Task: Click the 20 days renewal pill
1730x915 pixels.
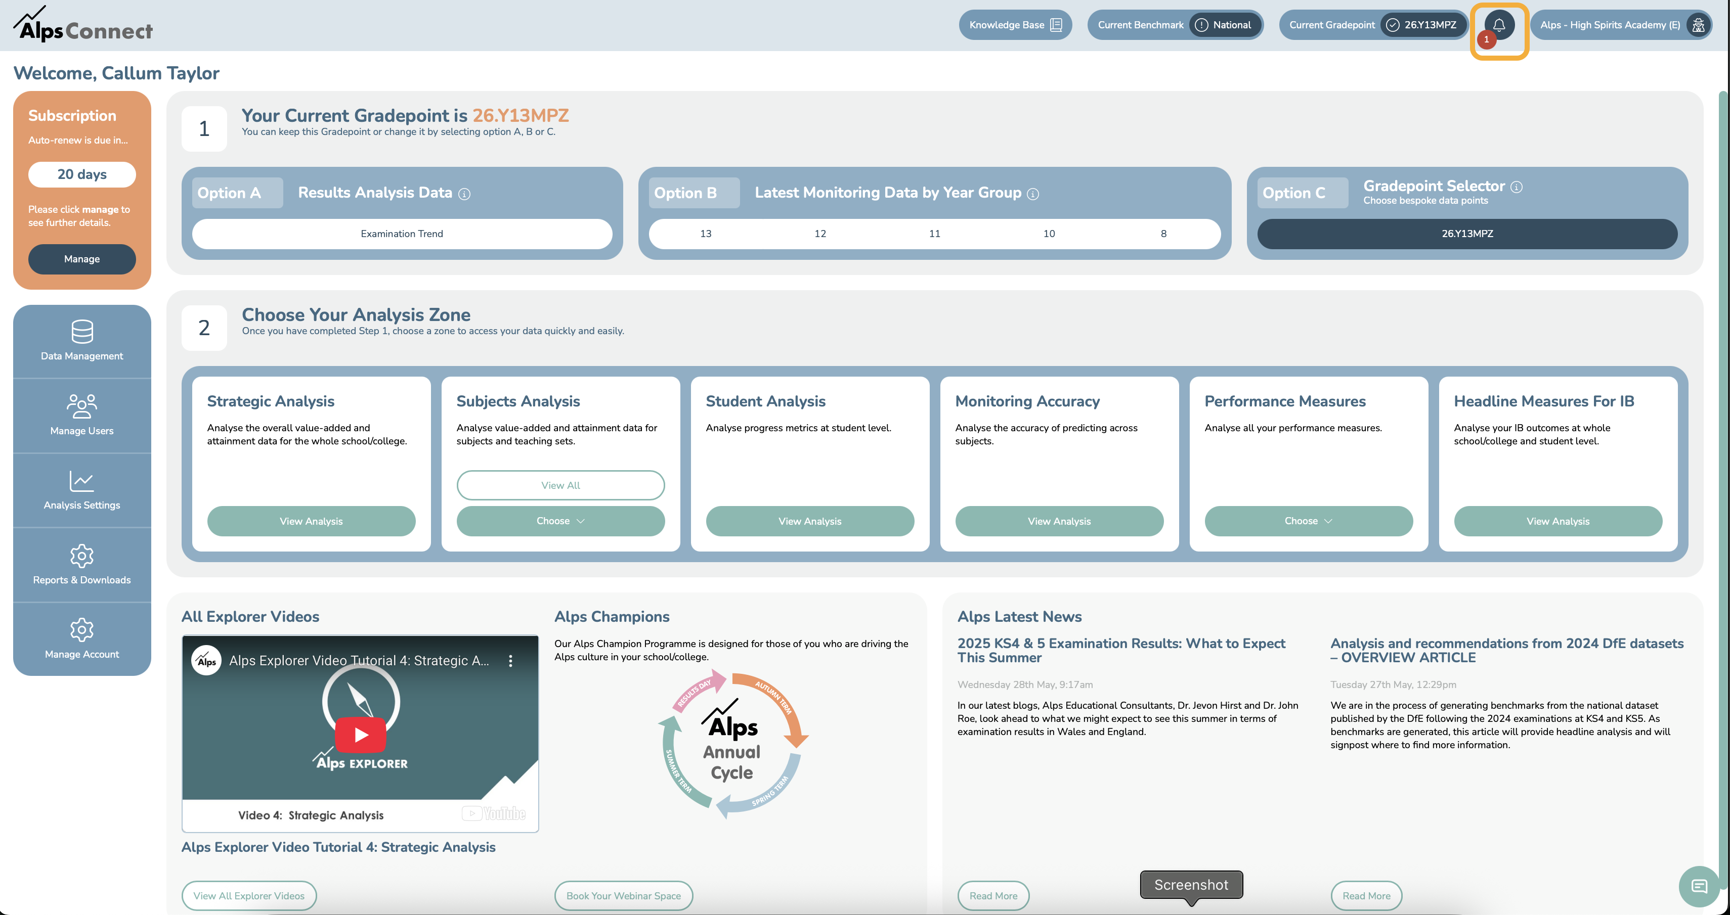Action: [82, 174]
